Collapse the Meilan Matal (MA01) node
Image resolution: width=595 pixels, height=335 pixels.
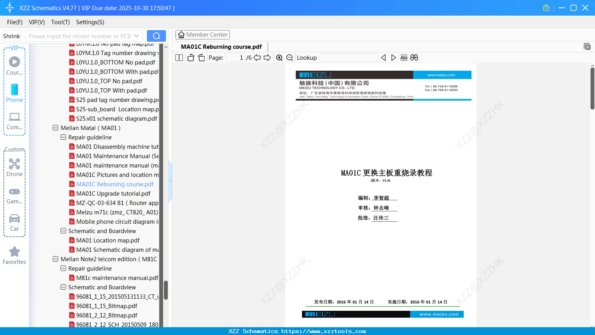coord(55,128)
